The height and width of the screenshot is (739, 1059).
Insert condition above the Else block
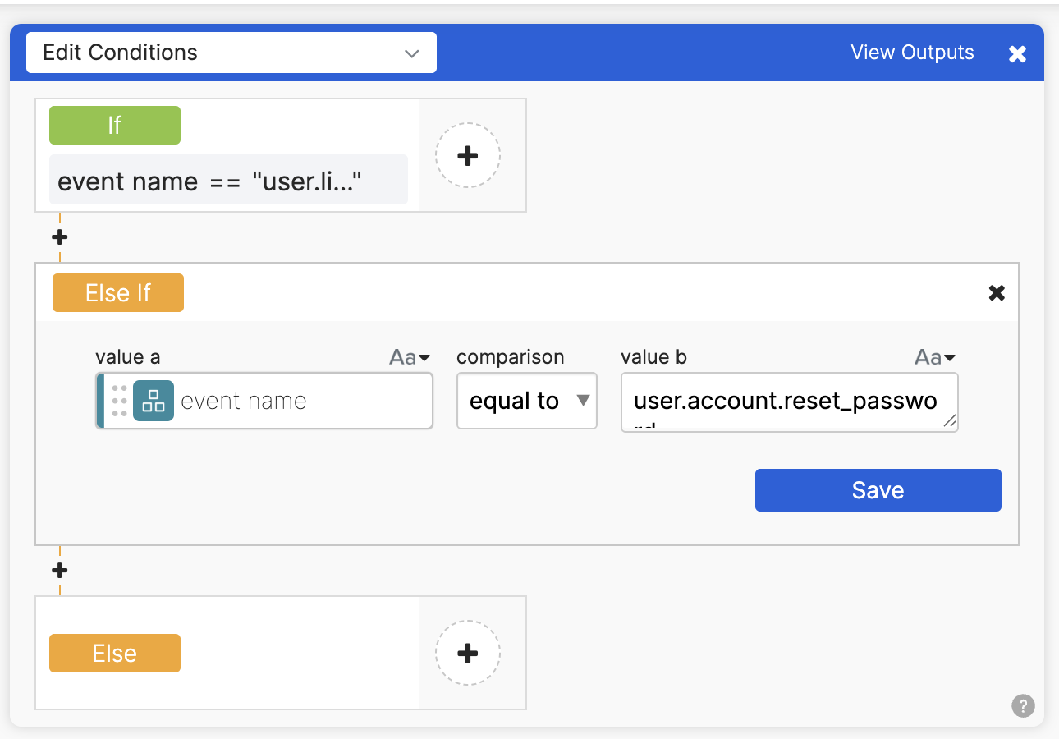tap(59, 571)
